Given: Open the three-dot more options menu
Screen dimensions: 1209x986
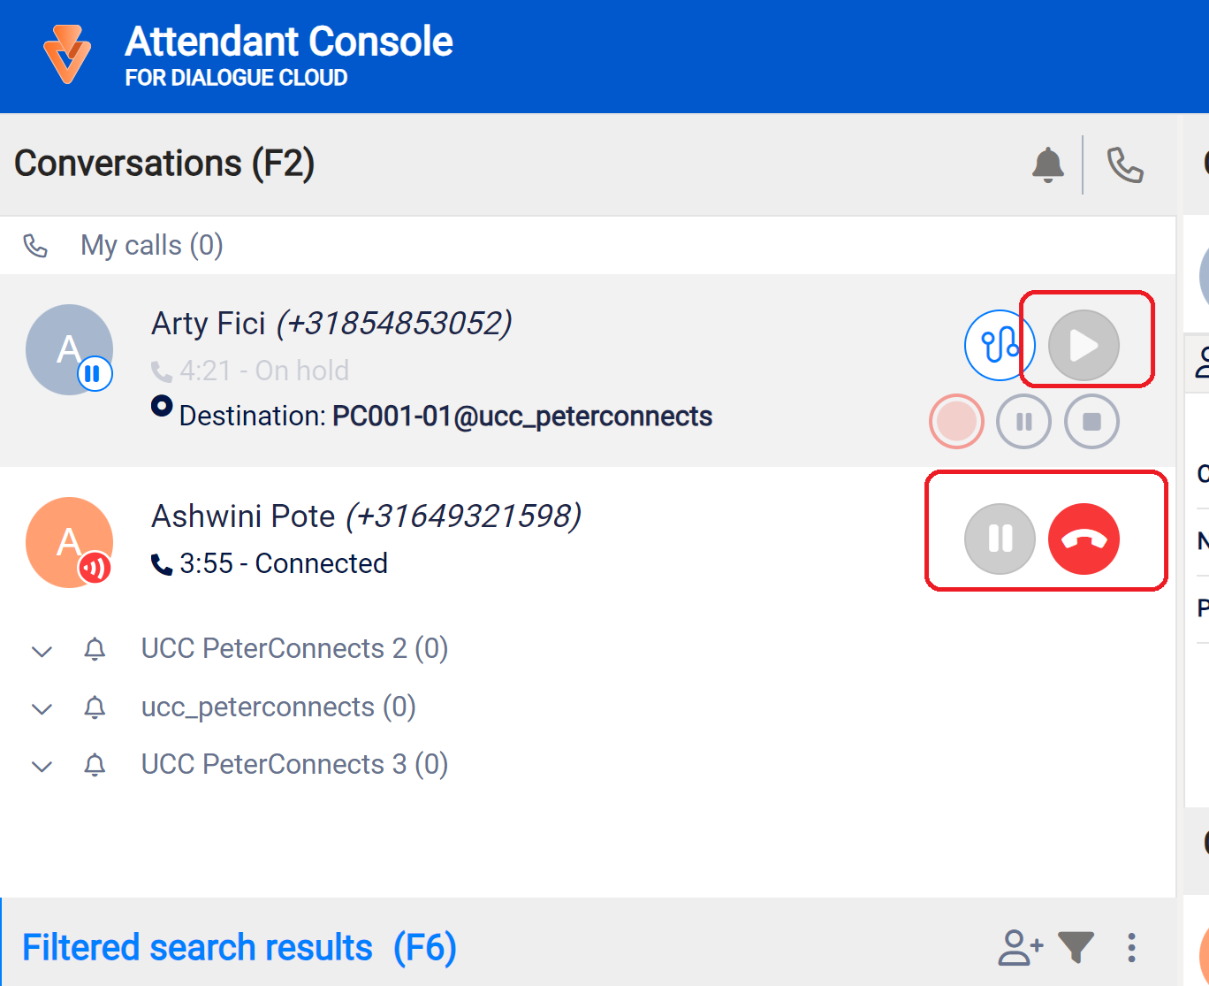Looking at the screenshot, I should [1131, 947].
